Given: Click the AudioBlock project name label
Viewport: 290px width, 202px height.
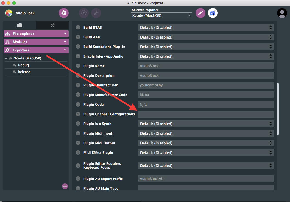Looking at the screenshot, I should 25,13.
